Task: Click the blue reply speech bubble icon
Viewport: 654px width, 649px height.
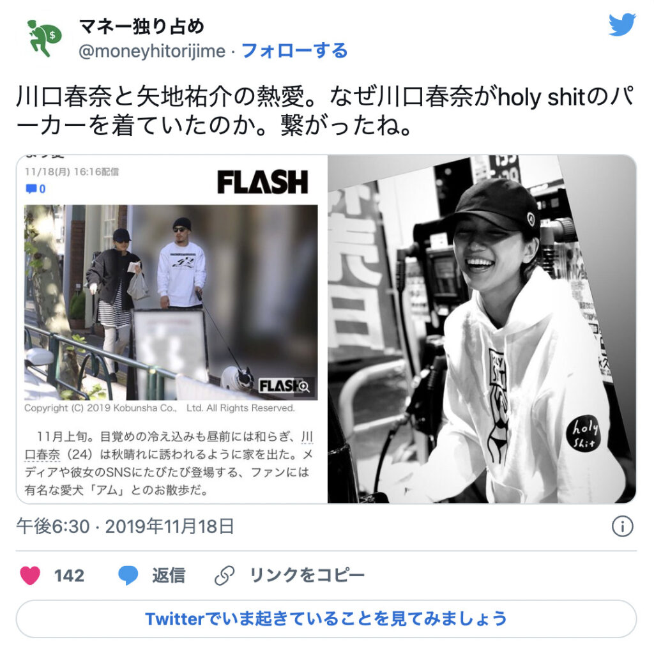Action: (x=128, y=576)
